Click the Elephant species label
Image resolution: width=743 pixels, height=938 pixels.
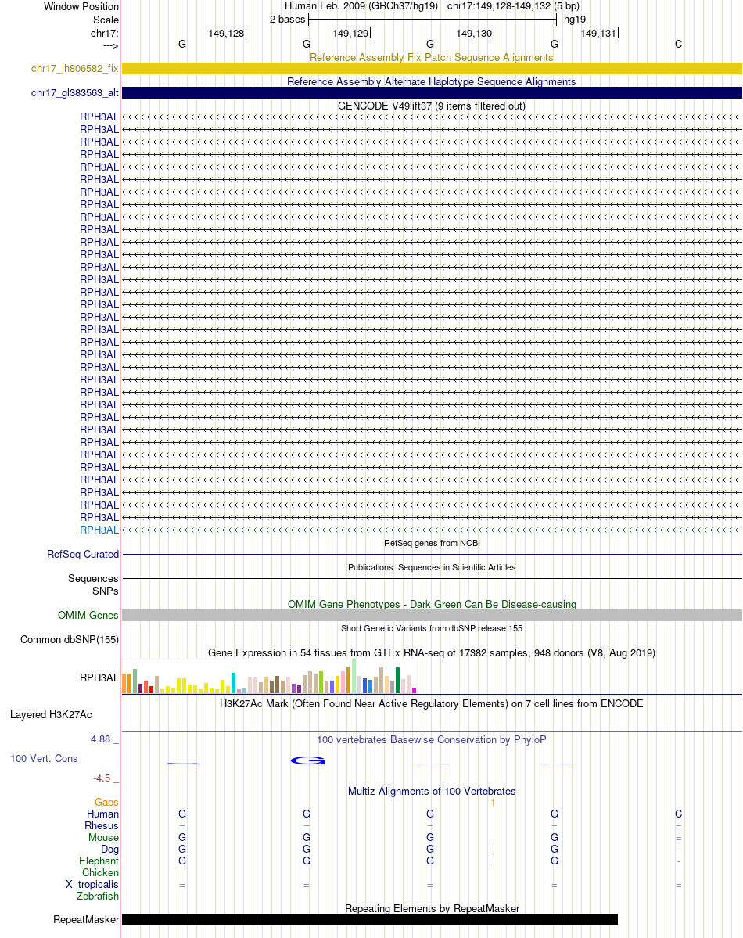coord(99,861)
